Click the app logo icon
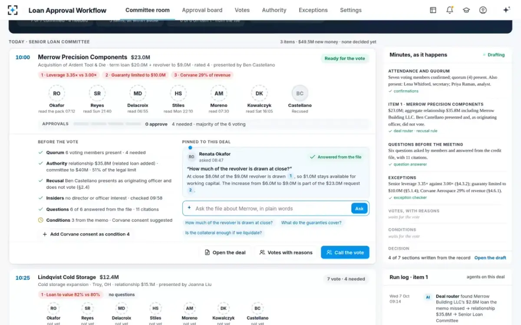 tap(13, 10)
